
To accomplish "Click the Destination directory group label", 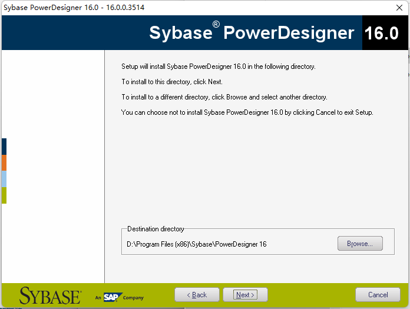I will click(156, 229).
